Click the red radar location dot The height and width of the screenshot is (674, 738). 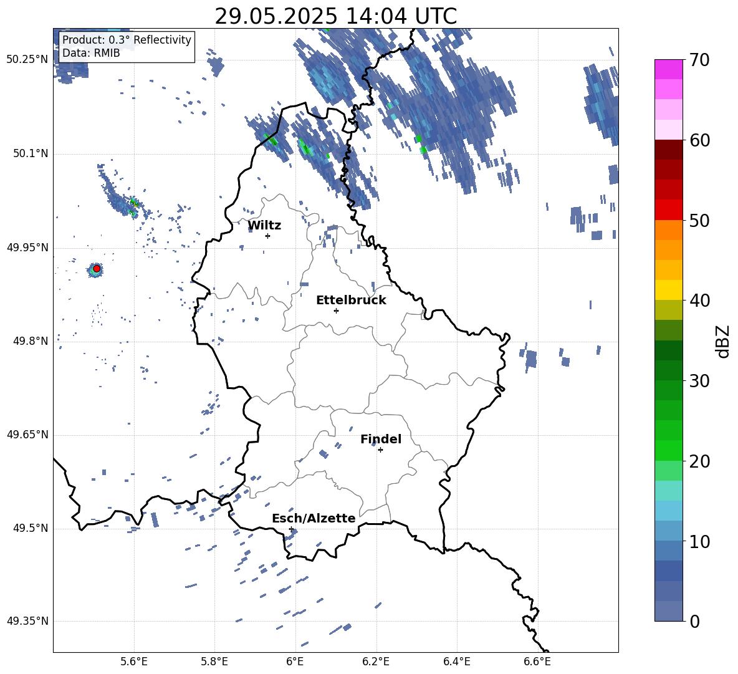pyautogui.click(x=97, y=269)
